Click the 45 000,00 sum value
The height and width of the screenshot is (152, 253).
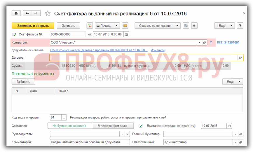tap(68, 66)
